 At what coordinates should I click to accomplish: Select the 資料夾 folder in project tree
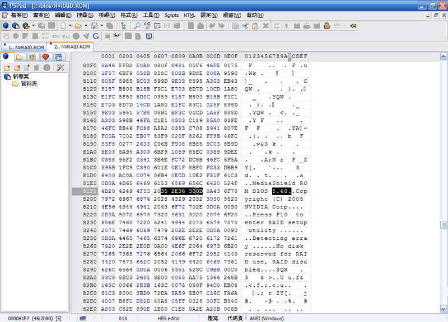coord(28,84)
